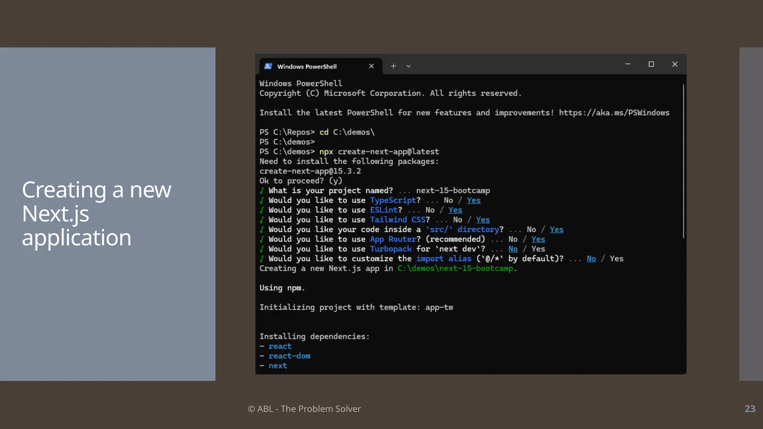
Task: Click the project name 'next-15-bootcamp'
Action: click(x=453, y=191)
